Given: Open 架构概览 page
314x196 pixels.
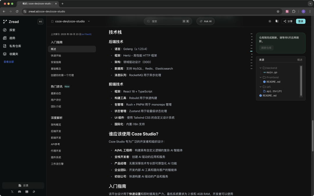Looking at the screenshot, I should pyautogui.click(x=56, y=125).
